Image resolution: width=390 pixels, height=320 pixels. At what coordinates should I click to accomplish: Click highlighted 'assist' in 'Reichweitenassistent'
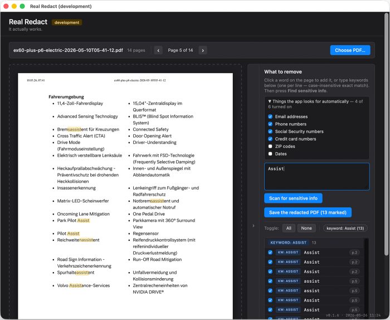coord(86,240)
